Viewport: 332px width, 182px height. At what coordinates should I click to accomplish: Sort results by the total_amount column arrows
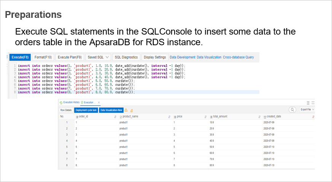(259, 117)
